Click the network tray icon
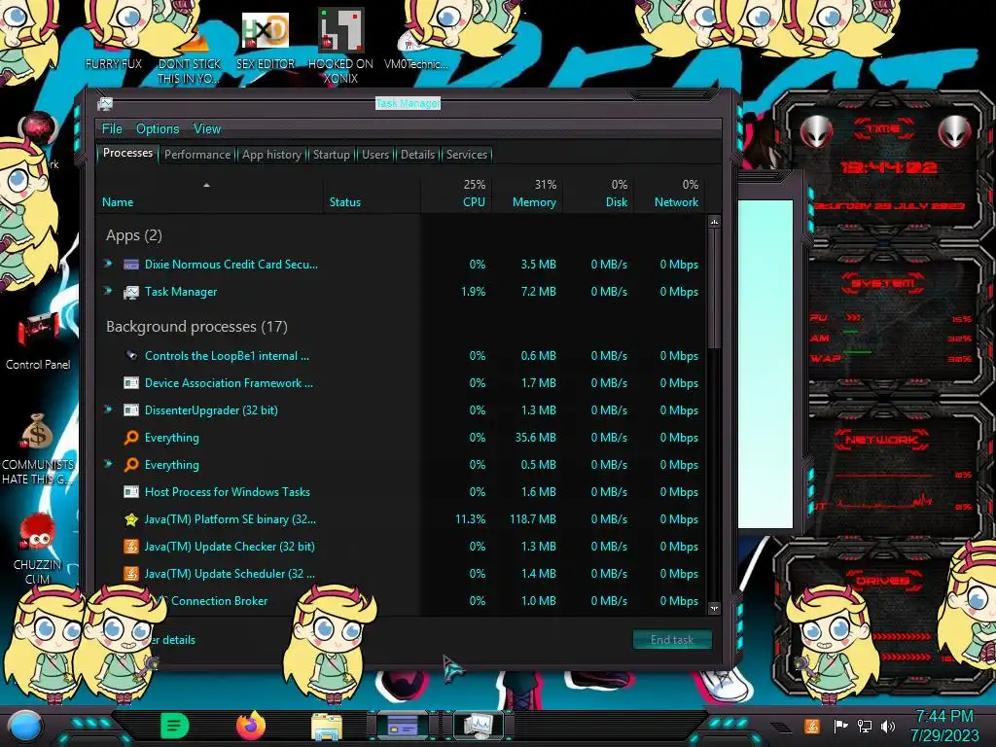996x747 pixels. point(865,726)
